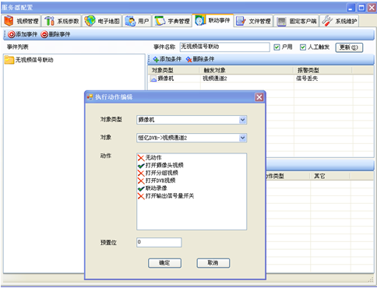Toggle the 联动录像 action item
Image resolution: width=377 pixels, height=288 pixels.
pyautogui.click(x=153, y=188)
